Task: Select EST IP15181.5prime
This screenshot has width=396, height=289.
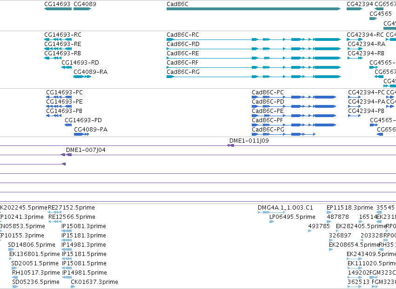Action: 84,254
